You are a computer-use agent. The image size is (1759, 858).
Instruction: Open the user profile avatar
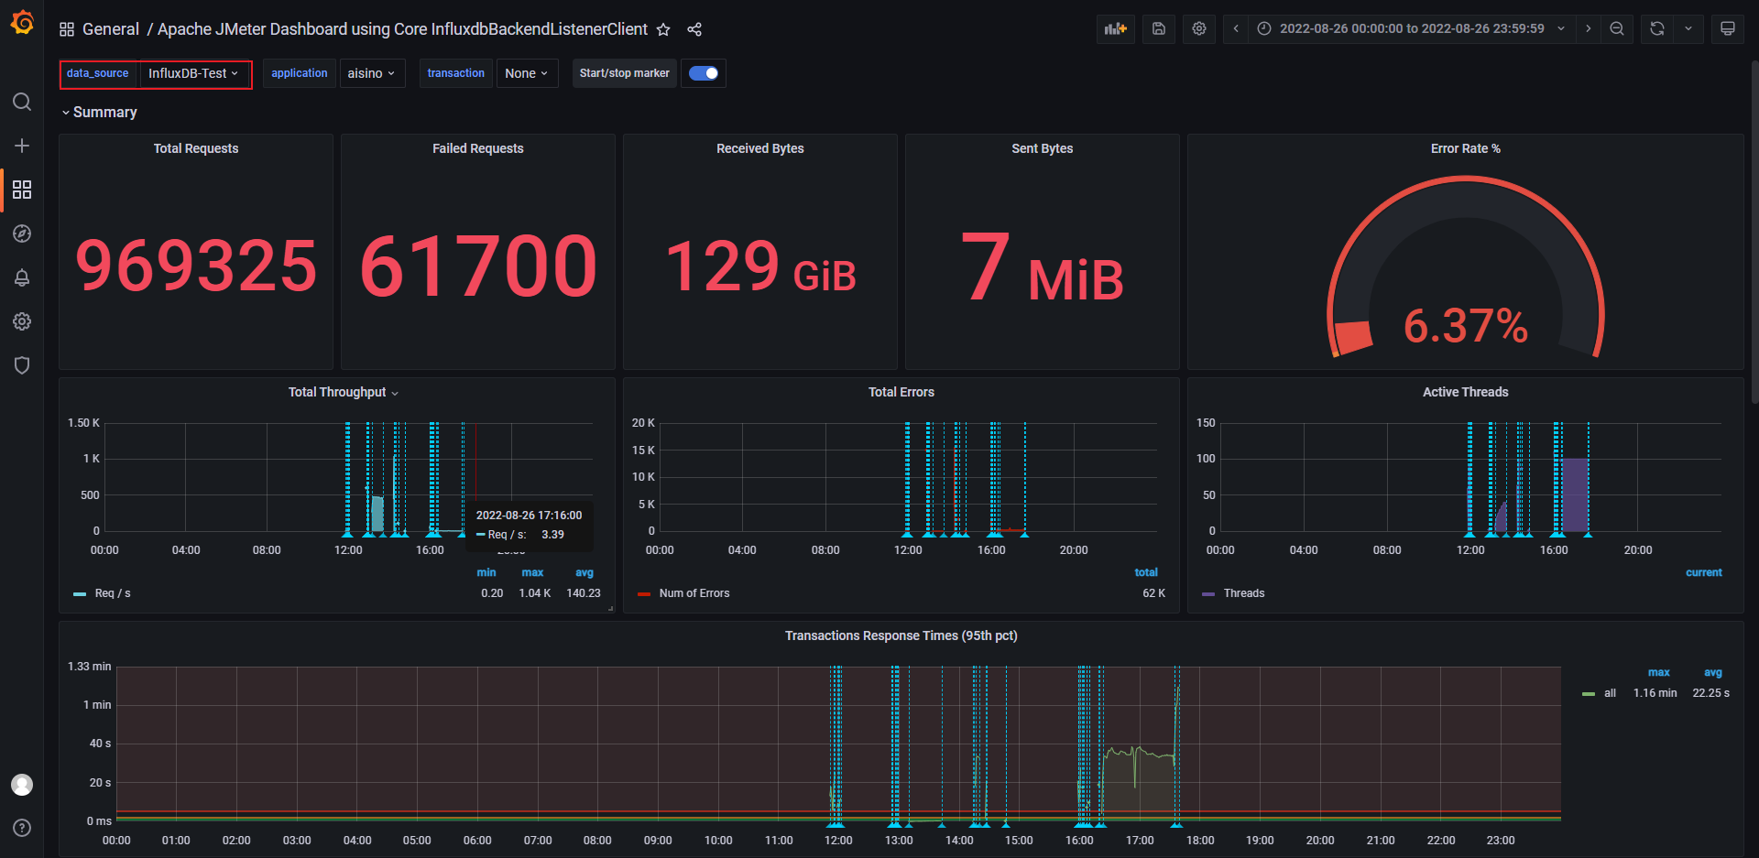(22, 785)
